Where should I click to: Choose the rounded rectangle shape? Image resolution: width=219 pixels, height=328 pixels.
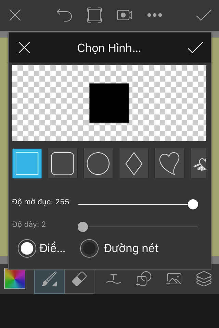[63, 164]
